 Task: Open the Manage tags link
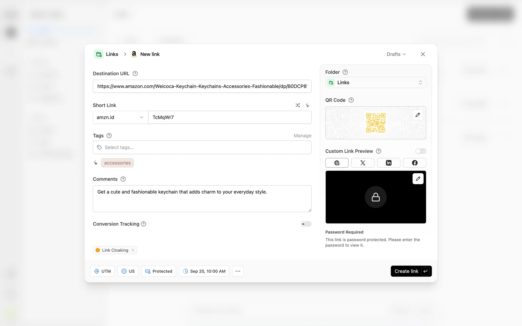302,136
